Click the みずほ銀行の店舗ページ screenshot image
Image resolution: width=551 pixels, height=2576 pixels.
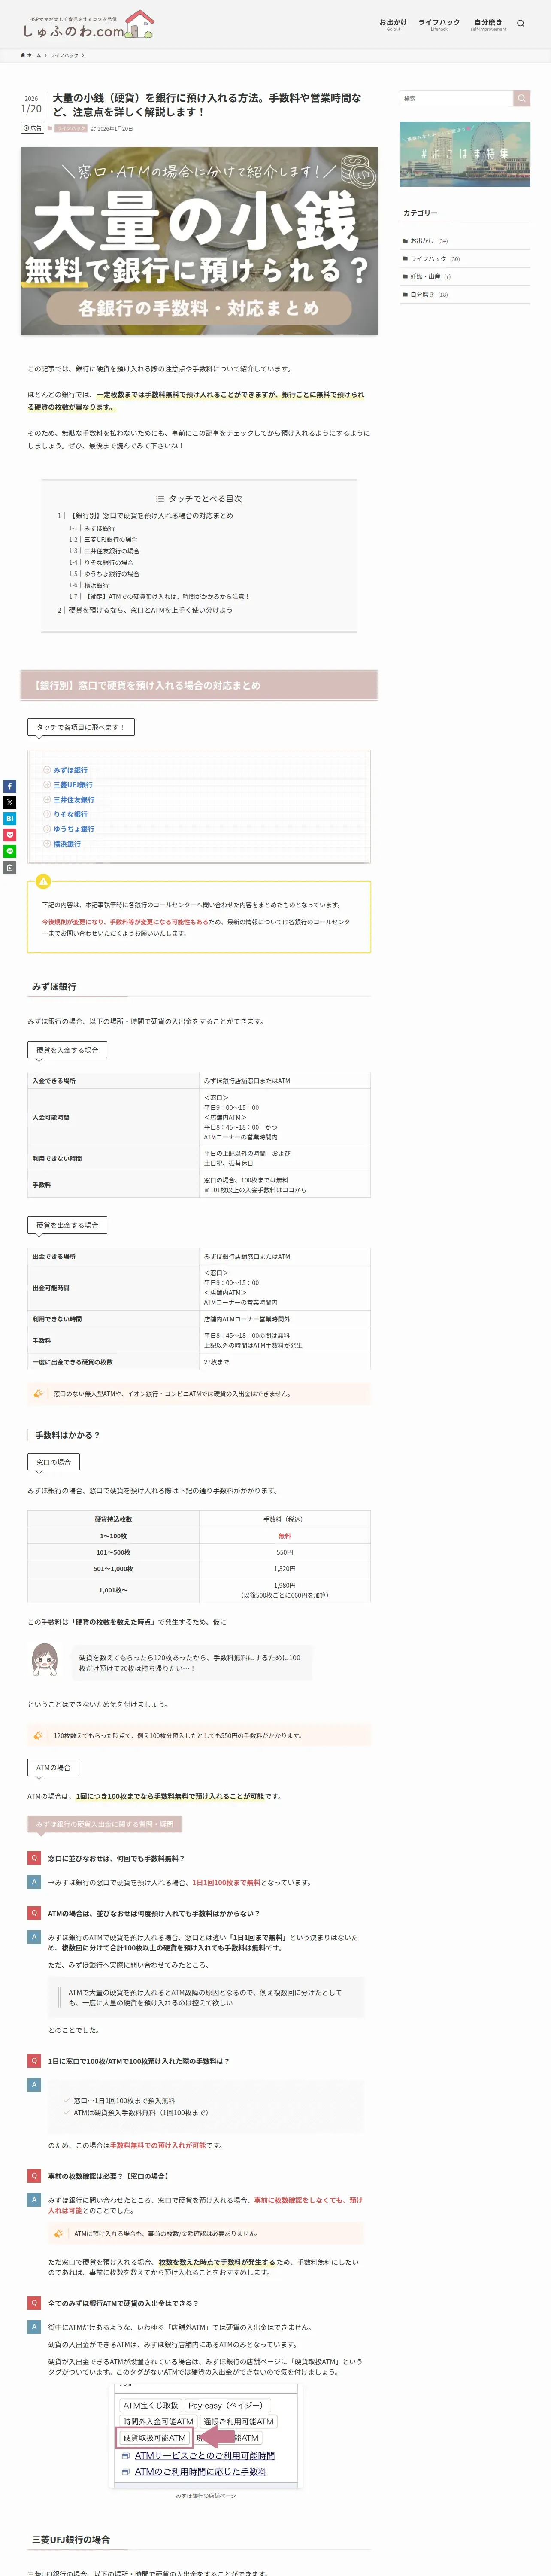pyautogui.click(x=206, y=2435)
